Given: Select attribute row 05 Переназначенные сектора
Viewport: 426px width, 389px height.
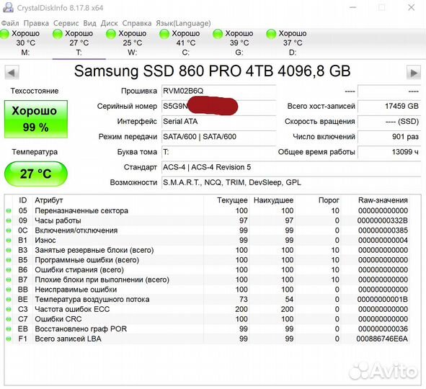Looking at the screenshot, I should [208, 210].
